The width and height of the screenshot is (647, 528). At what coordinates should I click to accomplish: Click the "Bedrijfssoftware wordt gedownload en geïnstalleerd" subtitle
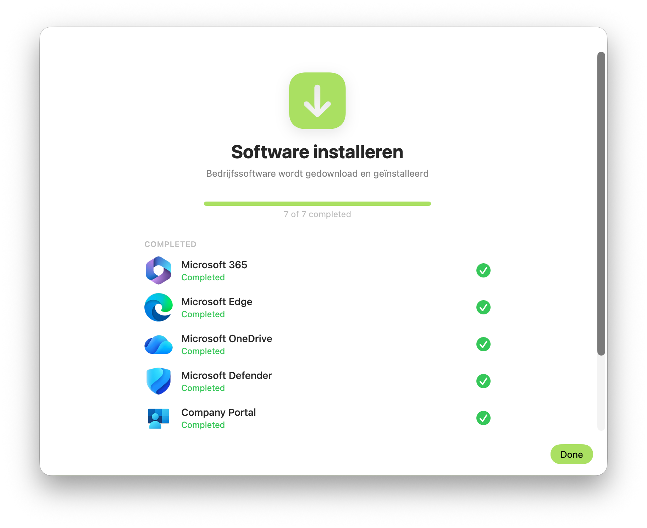pos(317,174)
